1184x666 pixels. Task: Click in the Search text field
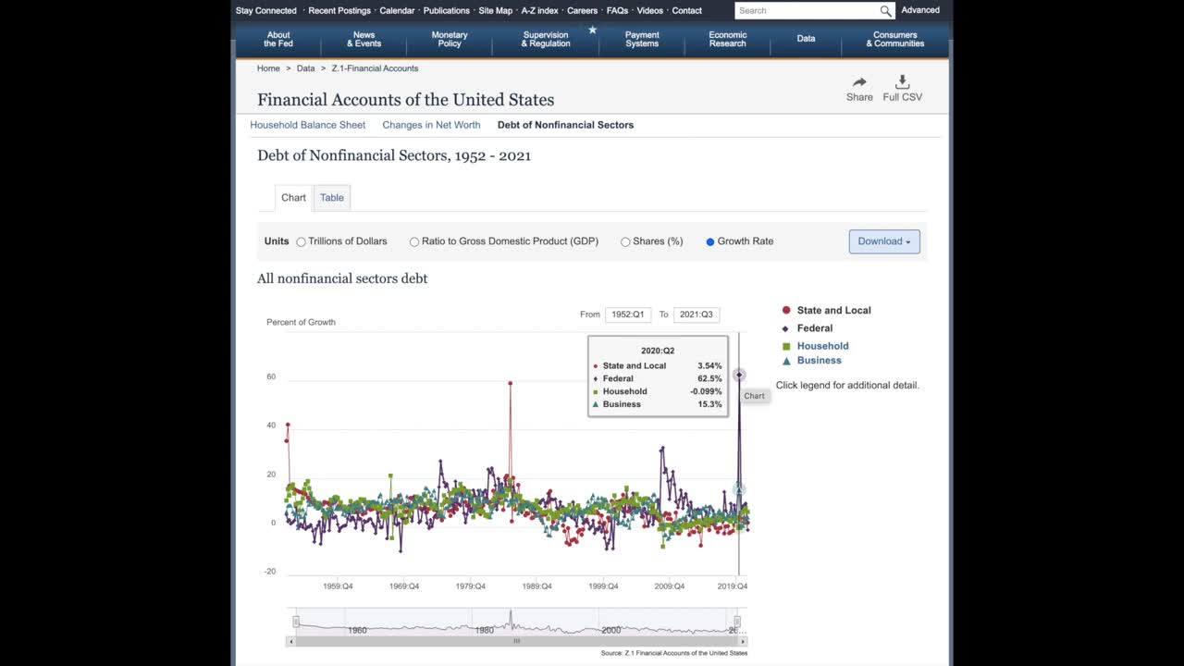[x=805, y=11]
